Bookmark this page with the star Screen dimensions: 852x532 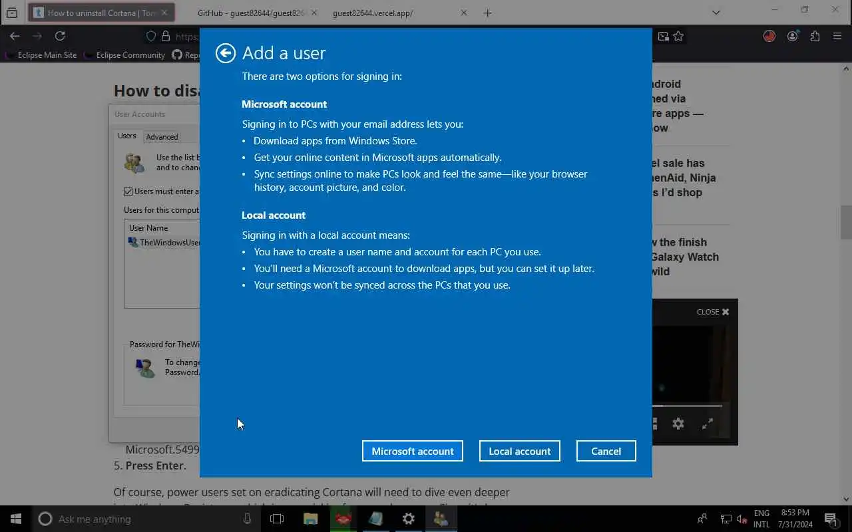click(x=678, y=37)
